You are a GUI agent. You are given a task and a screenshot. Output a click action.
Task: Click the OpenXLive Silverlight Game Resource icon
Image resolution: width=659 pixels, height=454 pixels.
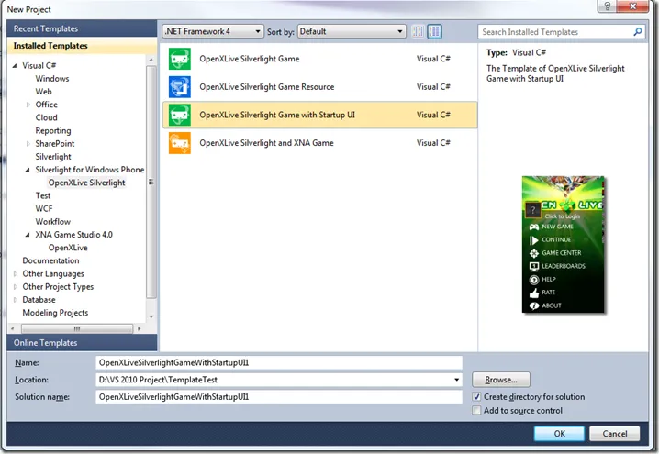click(x=180, y=87)
